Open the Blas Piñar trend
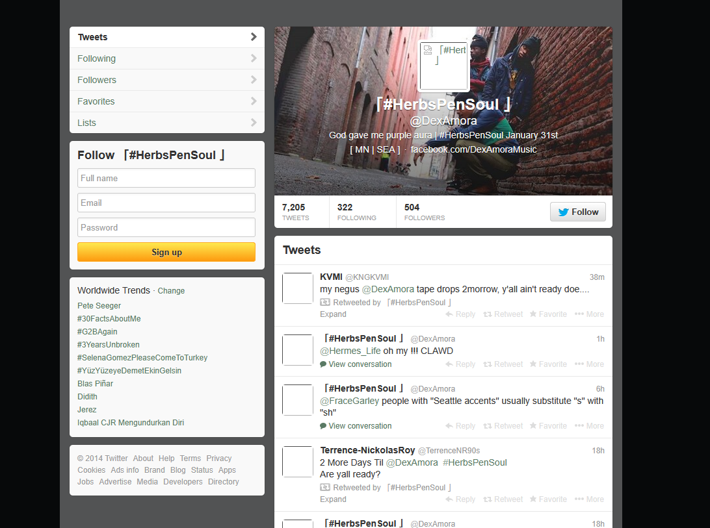 click(95, 384)
